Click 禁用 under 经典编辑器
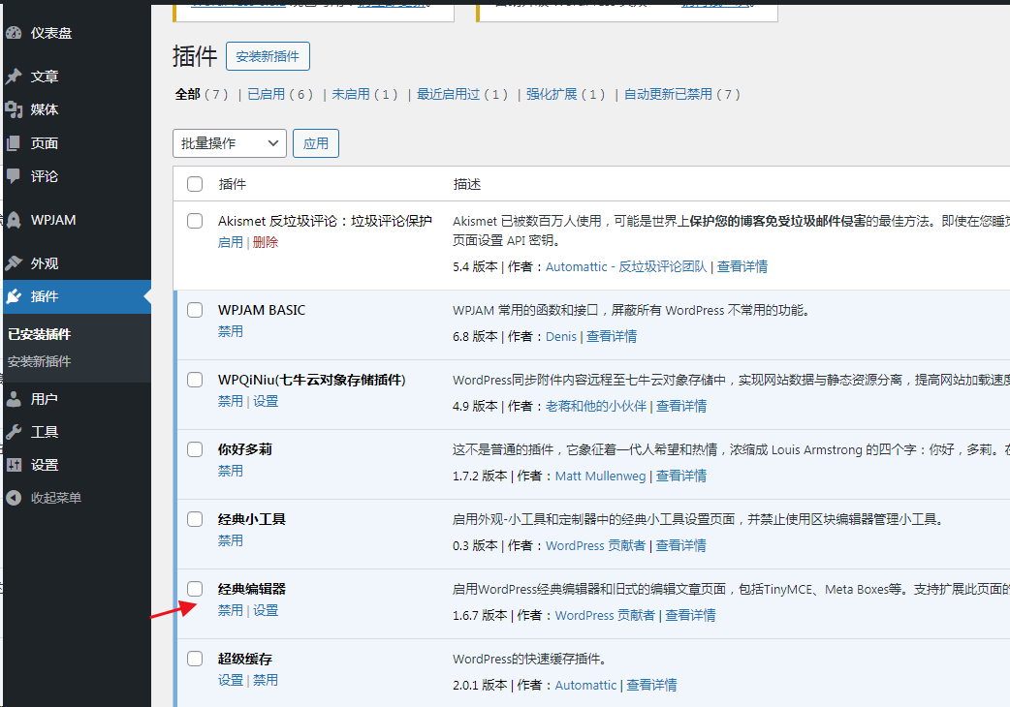The image size is (1010, 707). 231,610
